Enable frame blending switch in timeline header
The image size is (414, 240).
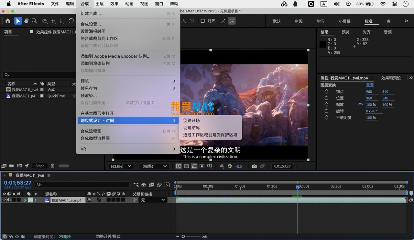151,185
